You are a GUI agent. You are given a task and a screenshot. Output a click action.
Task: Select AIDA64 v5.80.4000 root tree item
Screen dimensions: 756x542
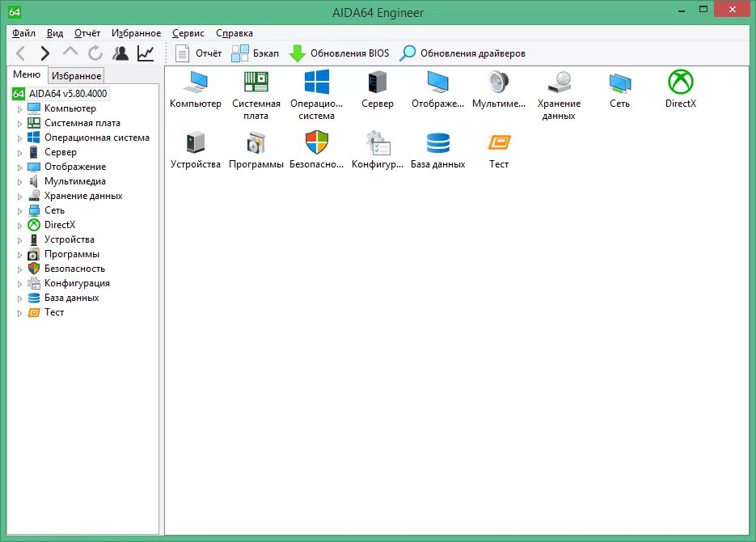[x=61, y=94]
